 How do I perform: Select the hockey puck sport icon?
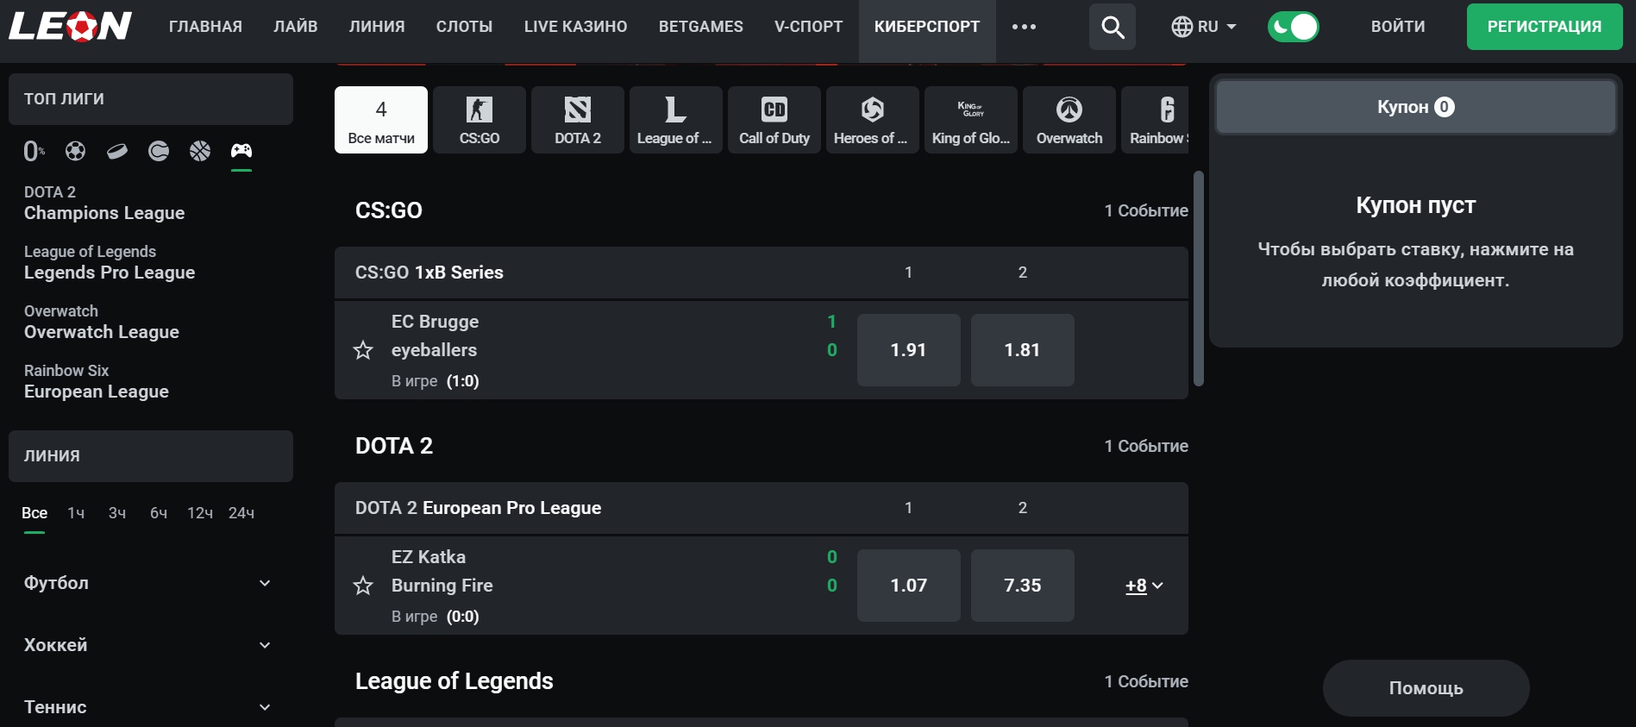click(117, 152)
